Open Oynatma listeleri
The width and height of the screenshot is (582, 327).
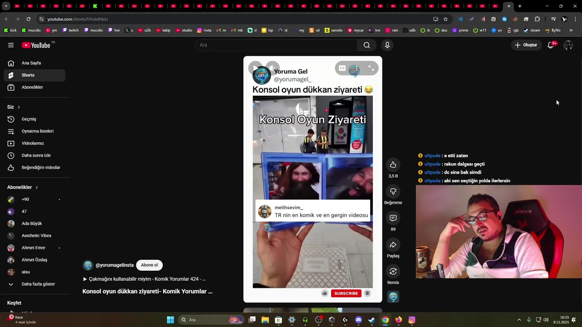click(x=35, y=131)
